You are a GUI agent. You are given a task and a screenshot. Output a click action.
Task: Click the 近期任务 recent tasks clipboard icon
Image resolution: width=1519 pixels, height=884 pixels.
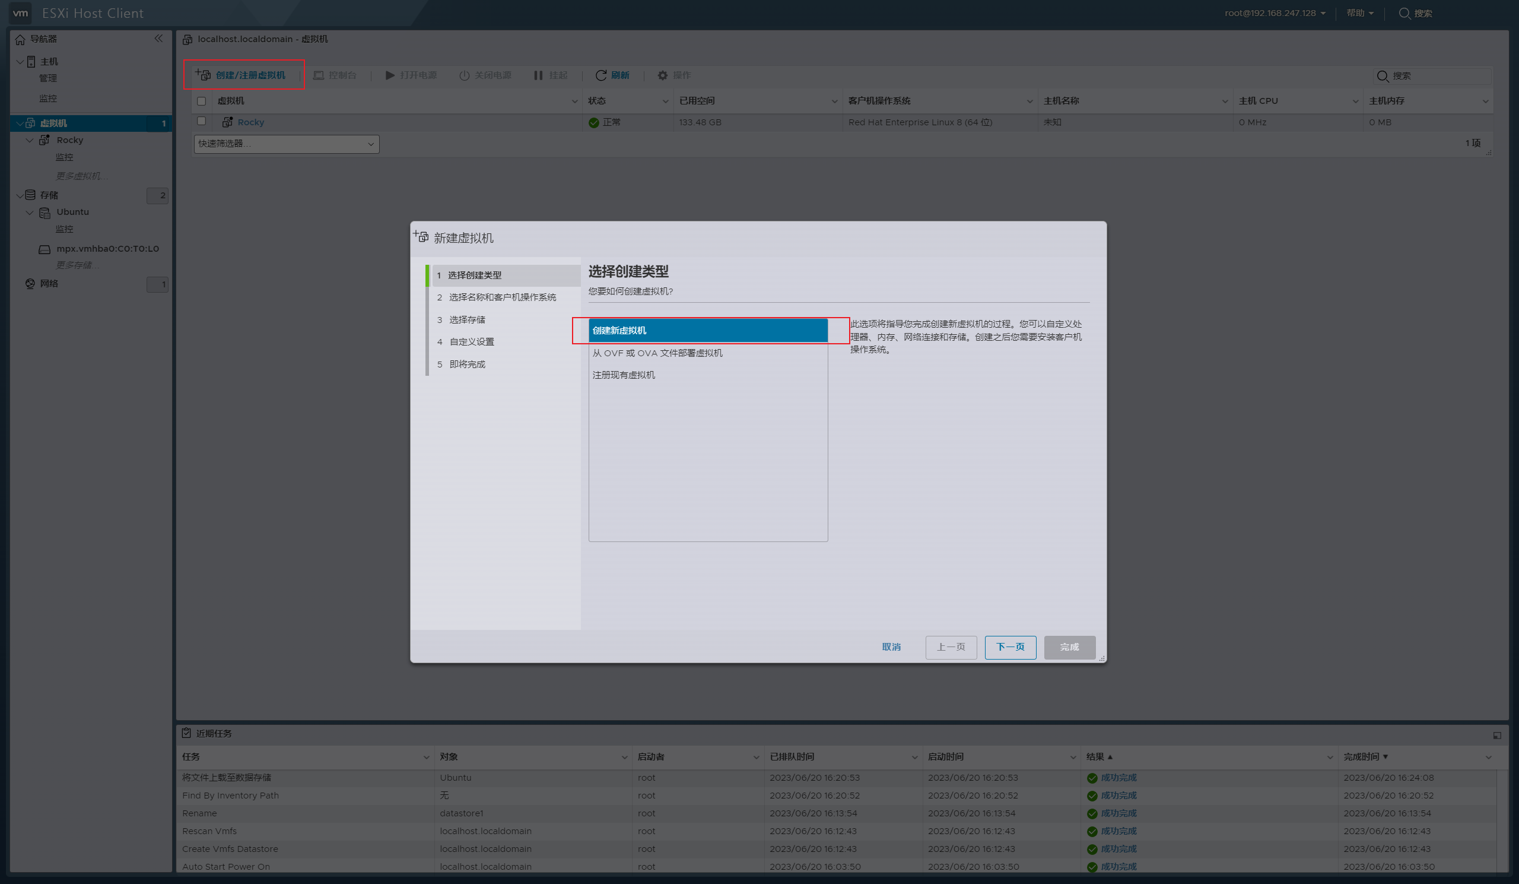pyautogui.click(x=187, y=733)
